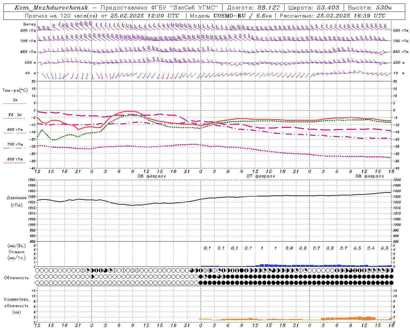Screen dimensions: 410x328
Task: Click the '(гПа)' pressure unit label
Action: click(17, 205)
